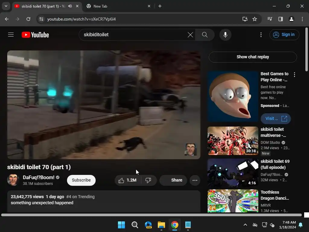The width and height of the screenshot is (309, 232).
Task: Go forward in browser history
Action: click(18, 19)
